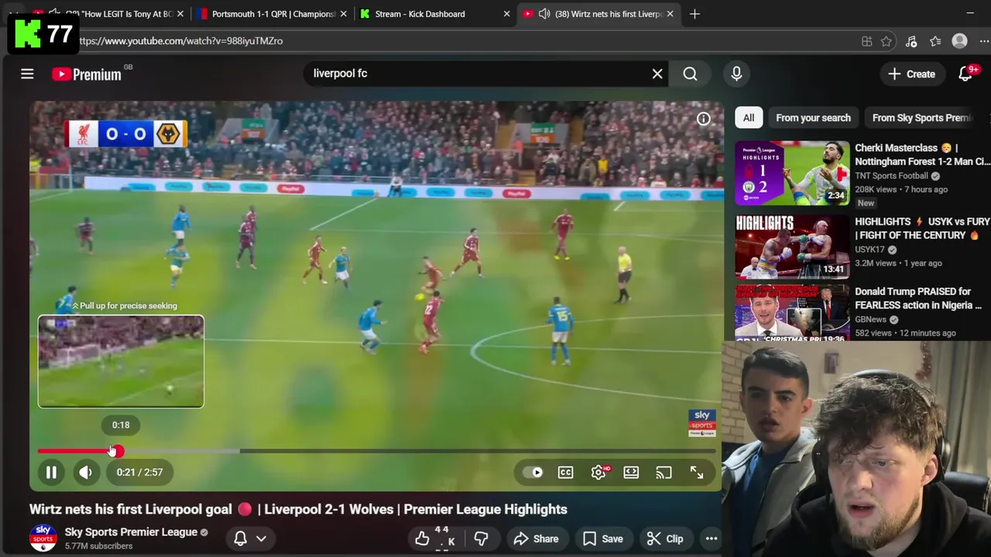Click the browser address bar URL
Image resolution: width=991 pixels, height=557 pixels.
[x=180, y=41]
